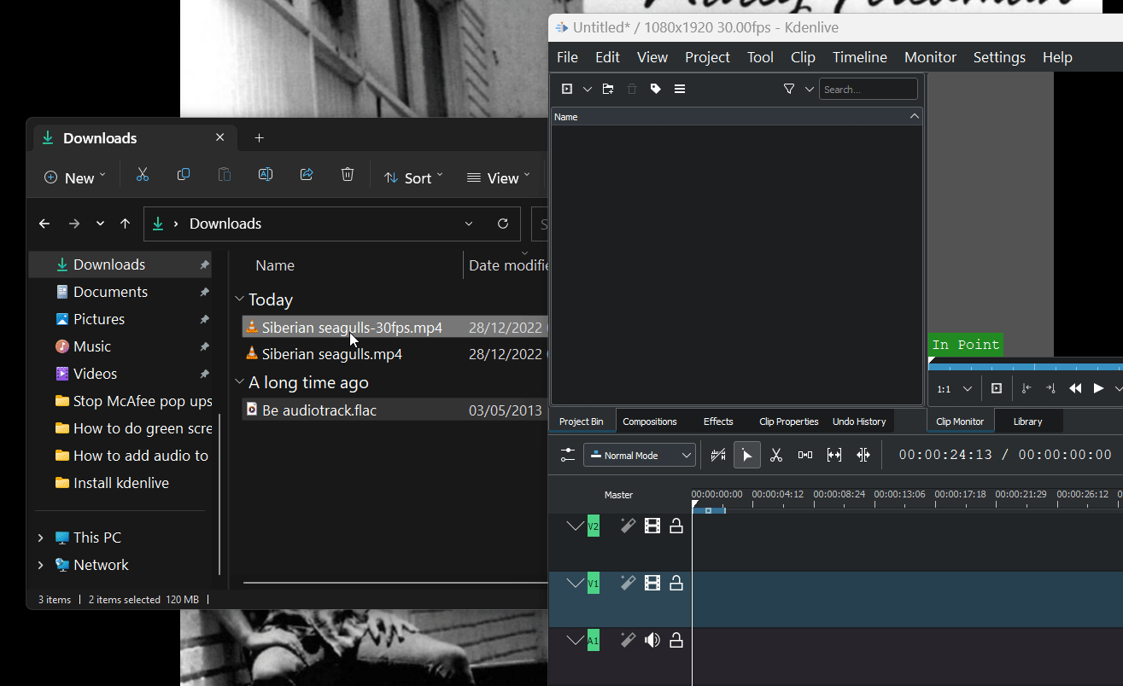
Task: Toggle video visibility on track V1
Action: [x=652, y=584]
